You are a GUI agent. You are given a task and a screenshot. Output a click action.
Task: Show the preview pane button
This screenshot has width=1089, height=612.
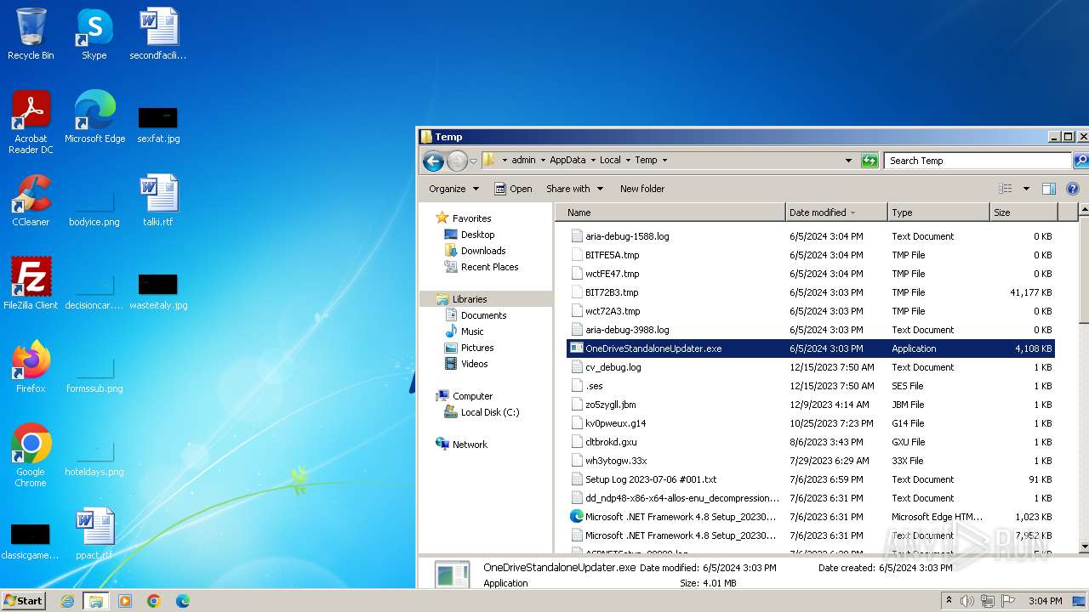point(1049,189)
